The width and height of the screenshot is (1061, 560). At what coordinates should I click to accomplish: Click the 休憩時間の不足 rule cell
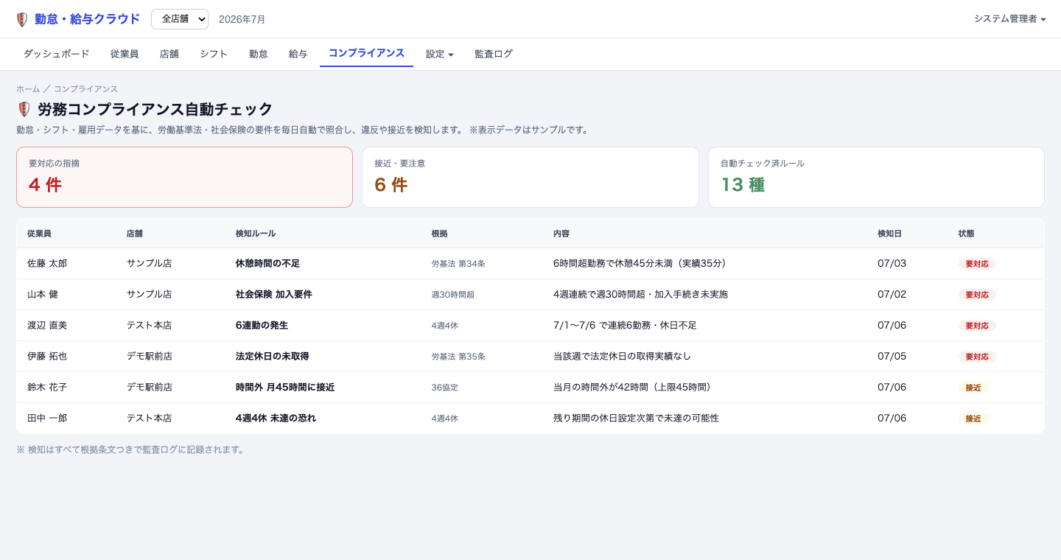pyautogui.click(x=267, y=263)
